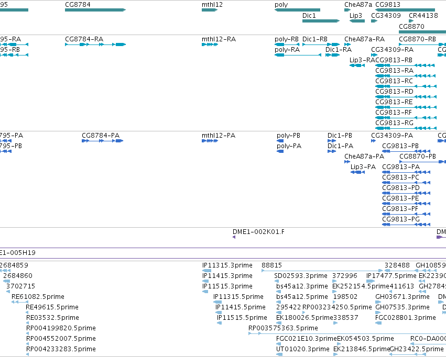Open protein CG9813-PC
446x357 pixels.
pyautogui.click(x=406, y=183)
